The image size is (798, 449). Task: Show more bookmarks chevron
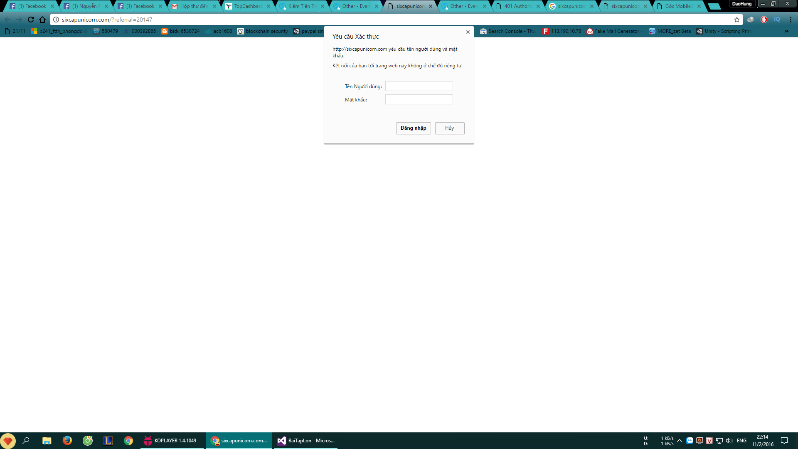pyautogui.click(x=786, y=31)
